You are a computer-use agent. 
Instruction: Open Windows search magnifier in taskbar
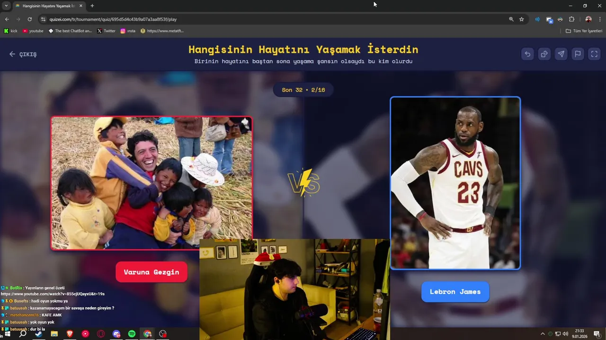click(23, 334)
